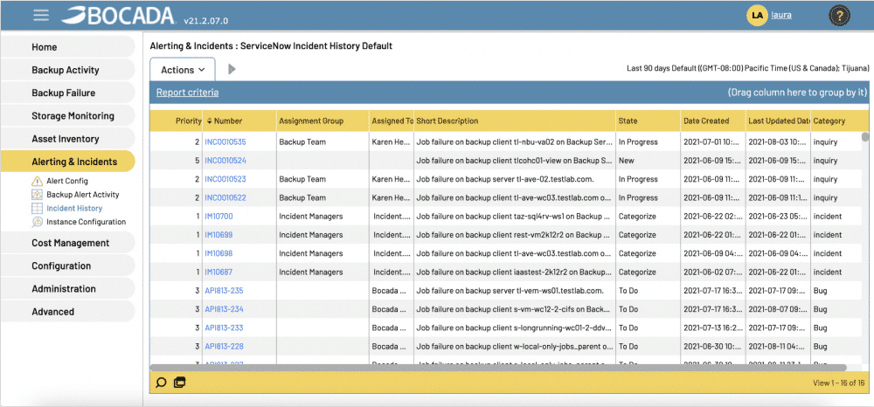Click the laura user link
Viewport: 874px width, 407px height.
[x=780, y=15]
